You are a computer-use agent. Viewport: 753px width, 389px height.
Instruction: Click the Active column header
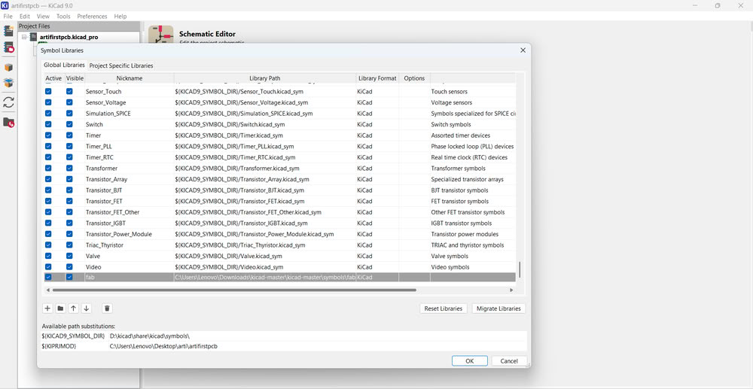(53, 78)
